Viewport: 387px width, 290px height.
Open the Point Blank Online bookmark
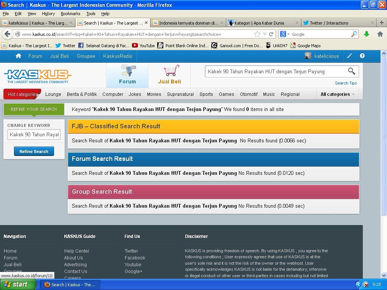point(183,45)
